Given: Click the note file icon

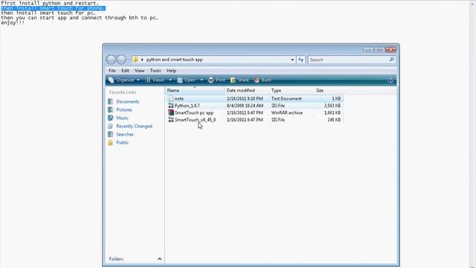Looking at the screenshot, I should pyautogui.click(x=171, y=98).
